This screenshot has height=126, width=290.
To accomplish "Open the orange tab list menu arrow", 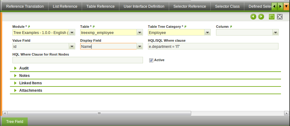I will pos(286,6).
